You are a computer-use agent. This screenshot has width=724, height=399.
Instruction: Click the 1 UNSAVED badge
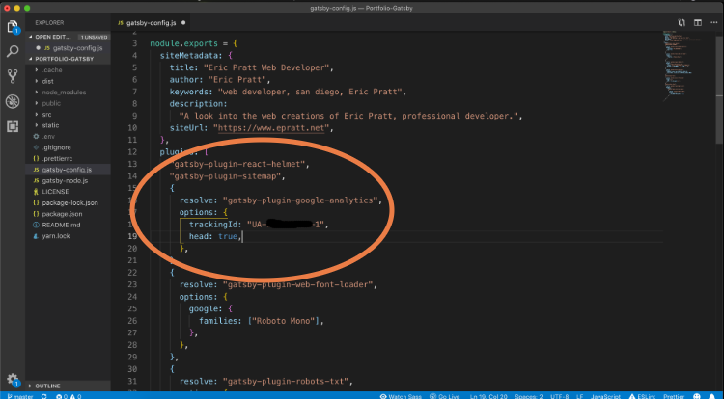[x=94, y=37]
